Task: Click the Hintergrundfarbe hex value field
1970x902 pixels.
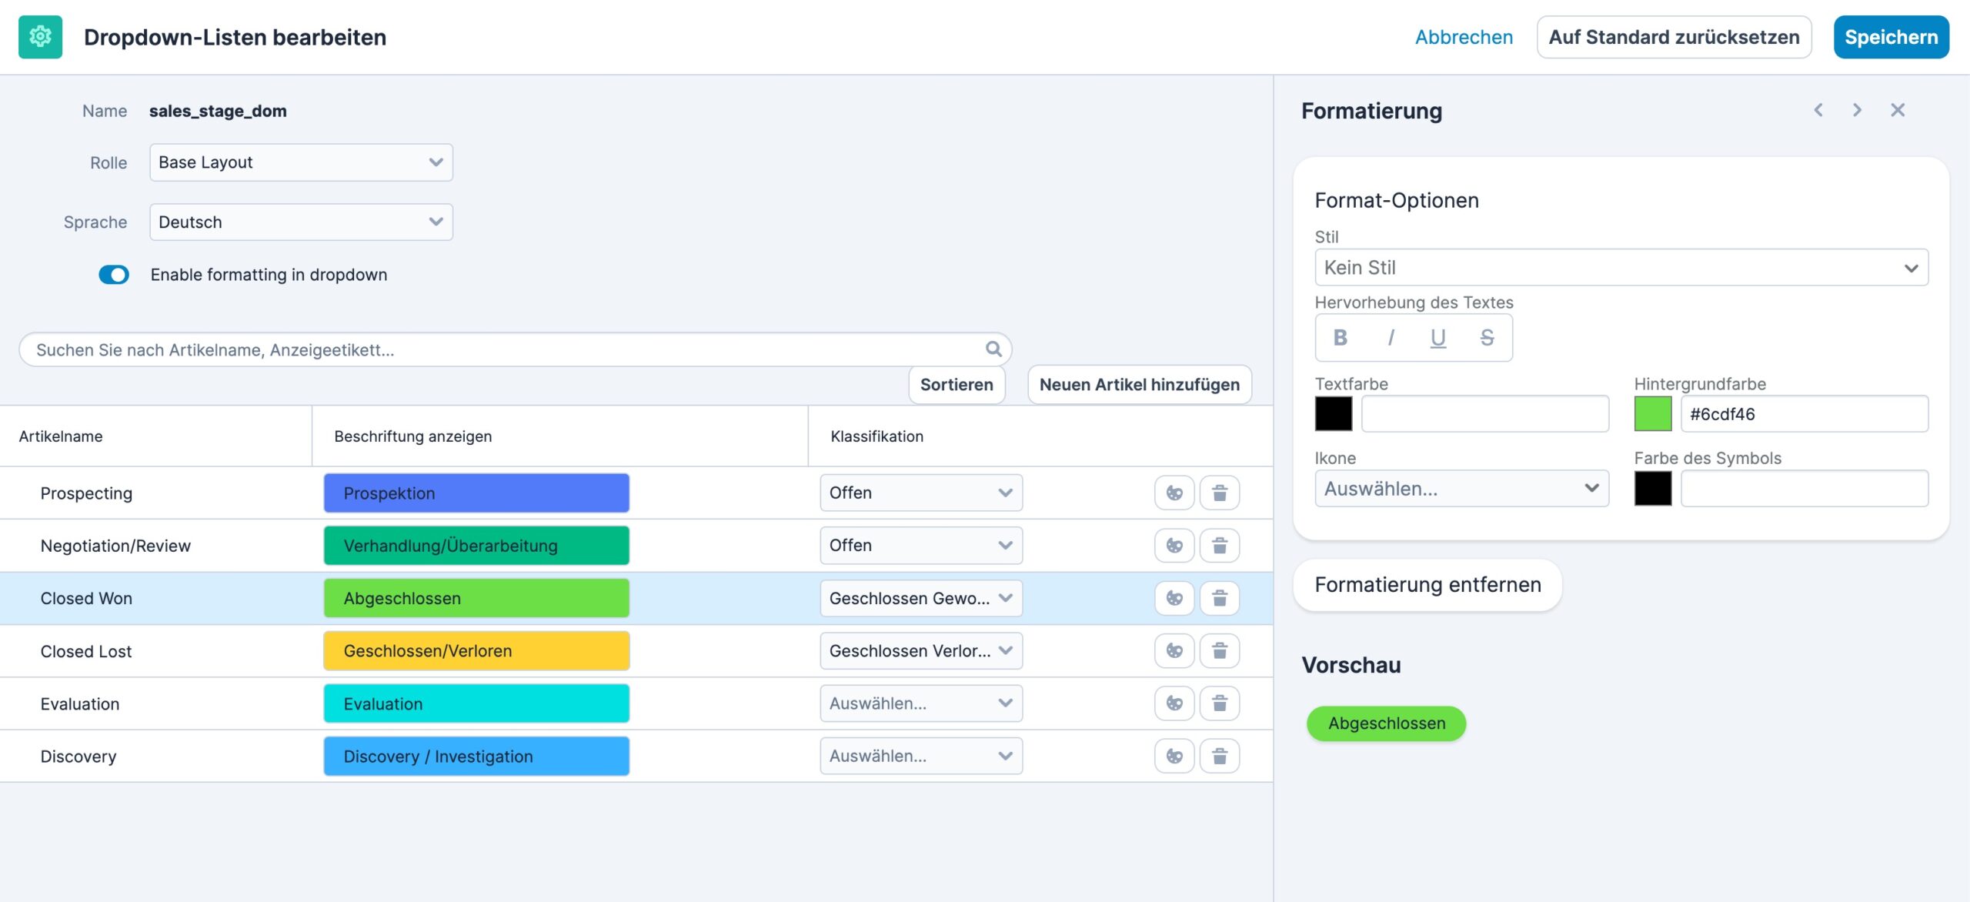Action: pos(1805,413)
